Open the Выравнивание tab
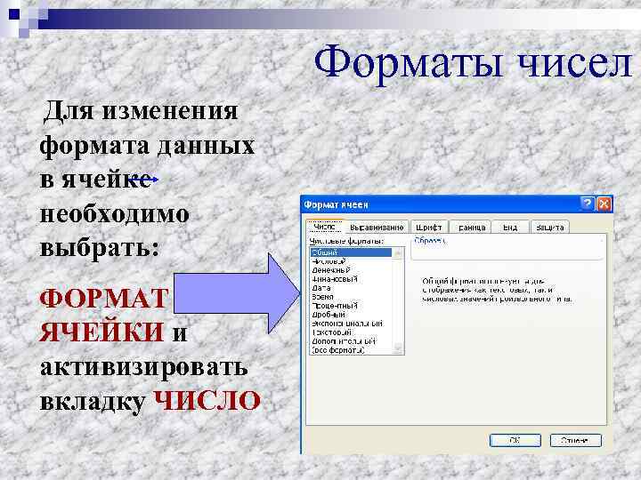Viewport: 641px width, 480px height. 377,228
